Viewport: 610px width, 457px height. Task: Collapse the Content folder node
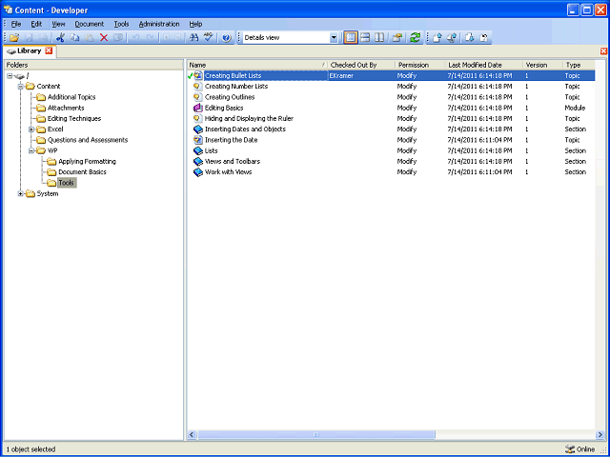point(21,87)
